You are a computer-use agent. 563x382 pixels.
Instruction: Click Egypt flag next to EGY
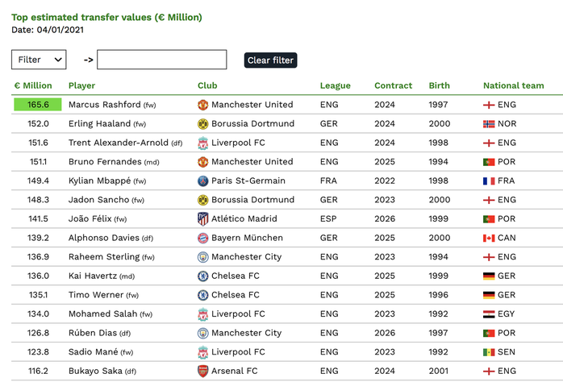489,314
